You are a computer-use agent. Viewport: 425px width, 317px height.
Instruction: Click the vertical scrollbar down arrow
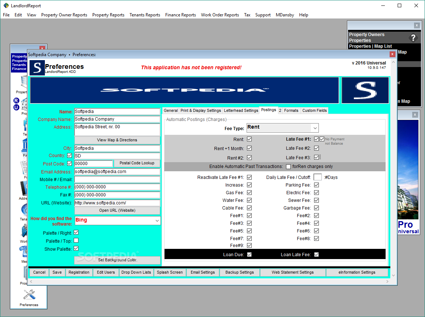pyautogui.click(x=393, y=275)
